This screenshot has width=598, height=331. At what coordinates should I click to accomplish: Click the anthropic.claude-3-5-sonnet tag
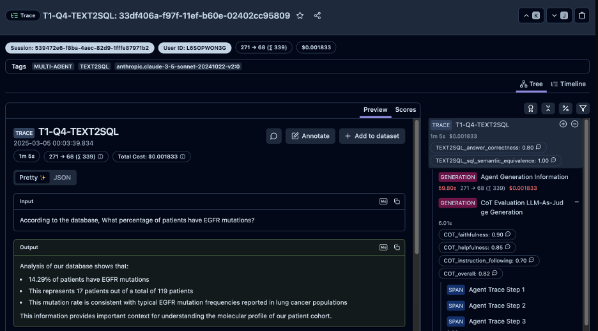(178, 66)
